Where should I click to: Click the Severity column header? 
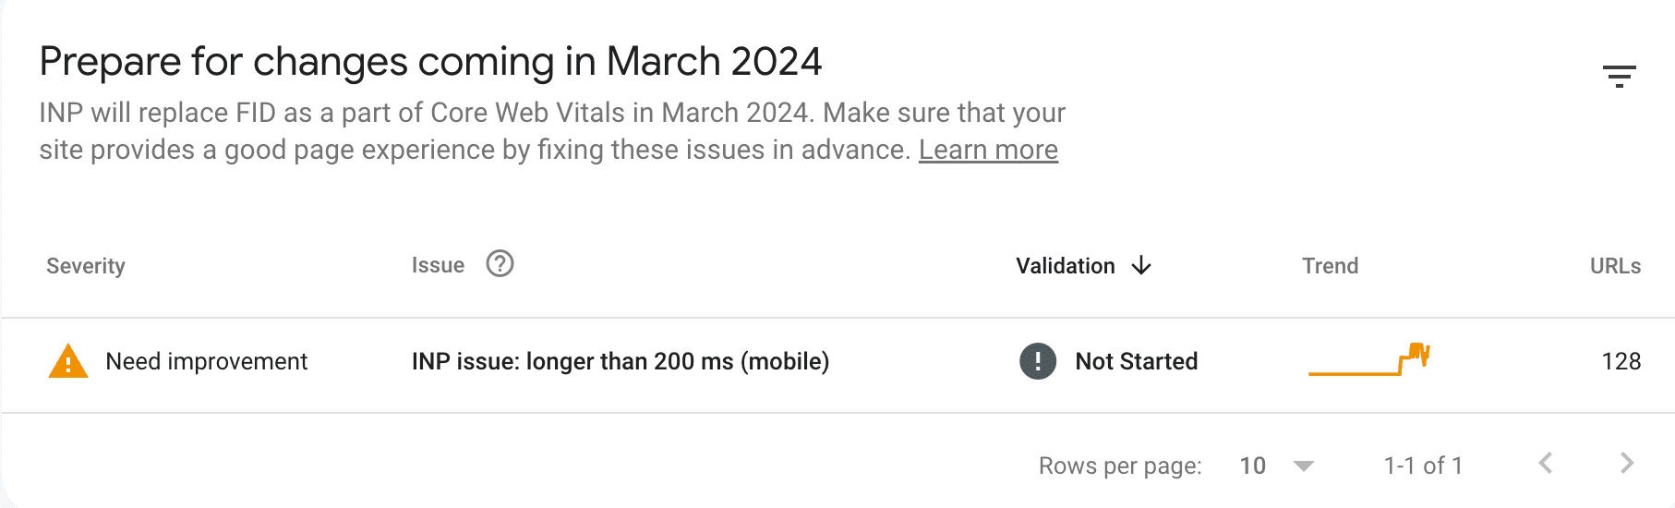pyautogui.click(x=86, y=266)
